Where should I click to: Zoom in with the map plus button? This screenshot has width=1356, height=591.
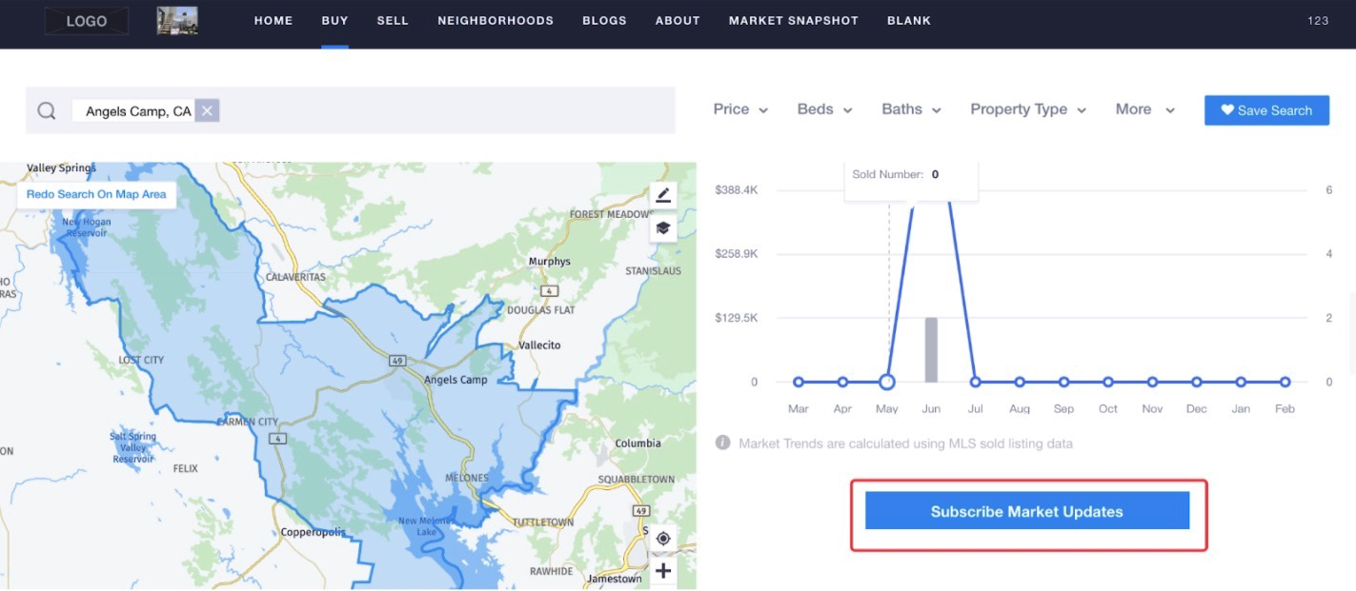663,571
